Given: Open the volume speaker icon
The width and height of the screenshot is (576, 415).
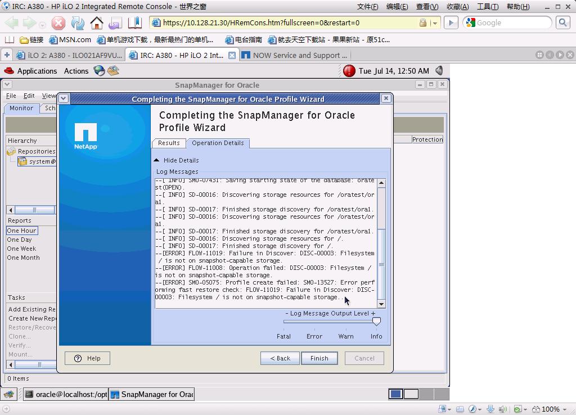Looking at the screenshot, I should [439, 71].
